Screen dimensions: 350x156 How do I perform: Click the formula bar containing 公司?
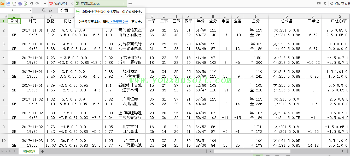point(66,10)
